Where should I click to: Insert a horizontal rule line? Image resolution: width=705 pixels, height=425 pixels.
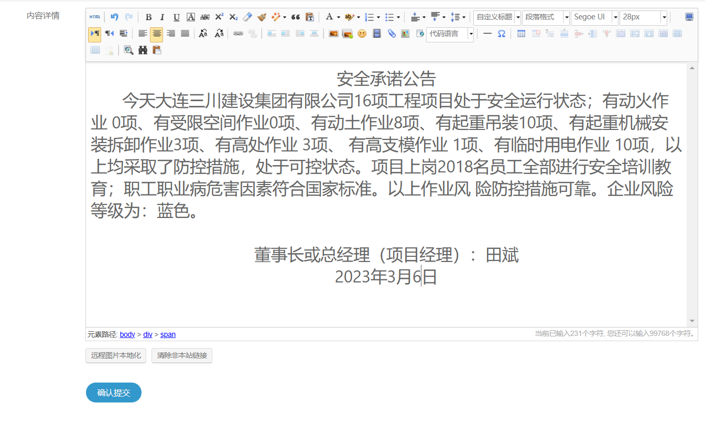[487, 34]
